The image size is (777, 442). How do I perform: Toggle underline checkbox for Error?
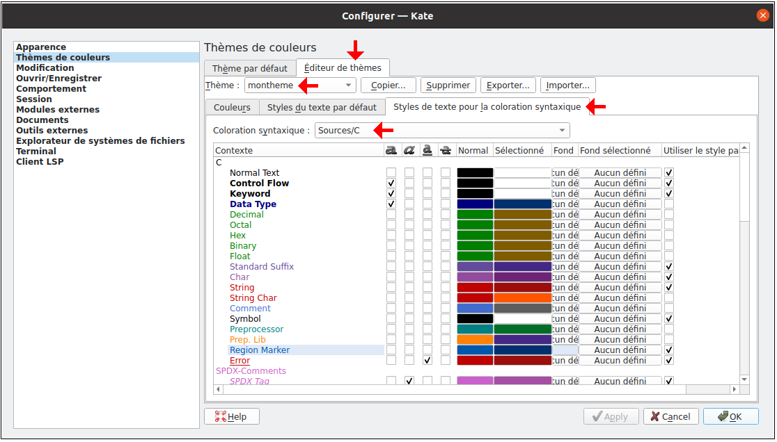click(x=427, y=361)
